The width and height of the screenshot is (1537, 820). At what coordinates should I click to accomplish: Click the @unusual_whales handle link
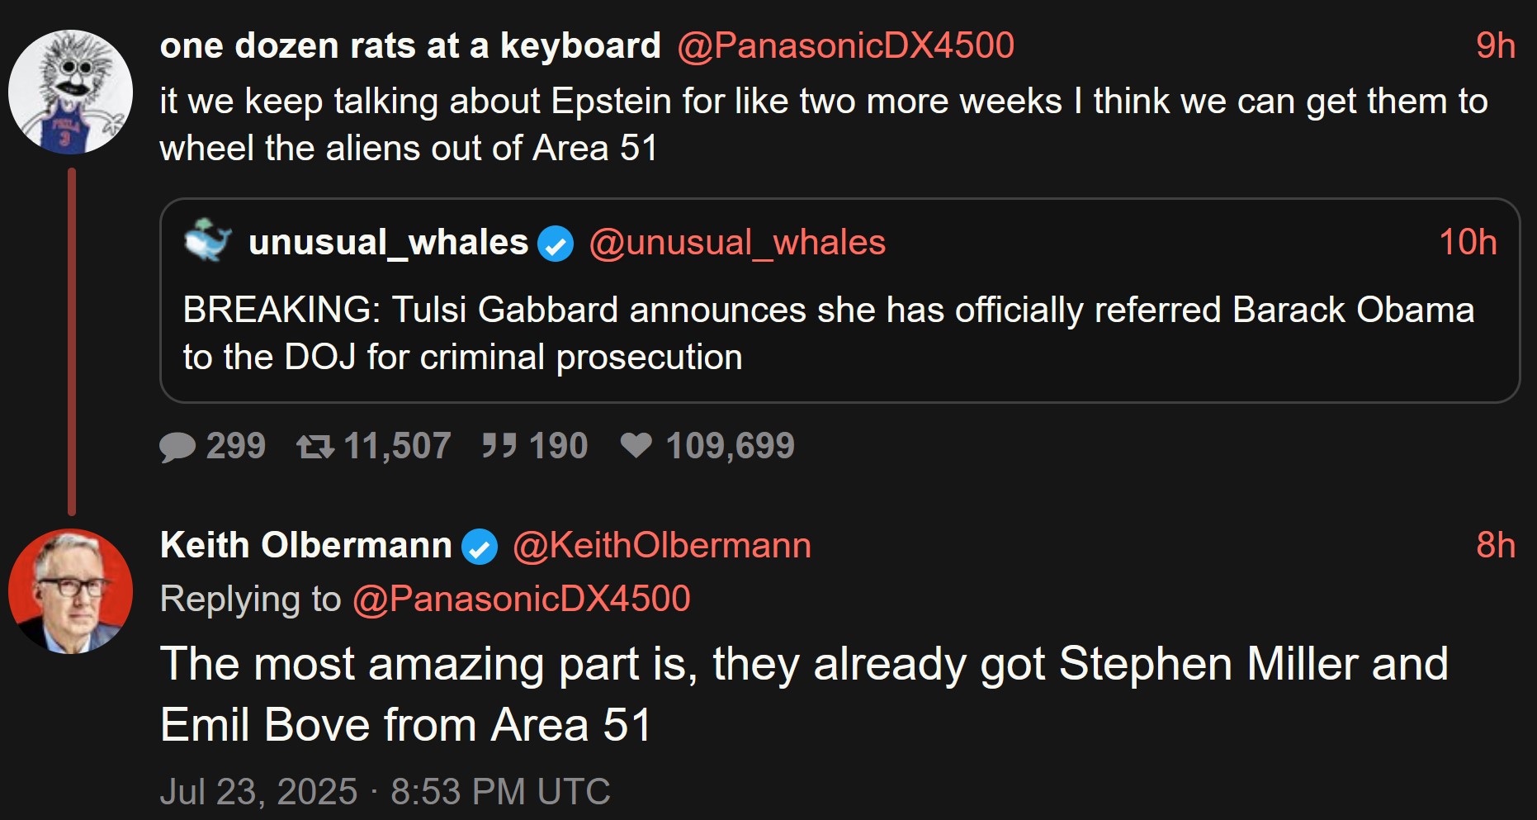tap(737, 243)
